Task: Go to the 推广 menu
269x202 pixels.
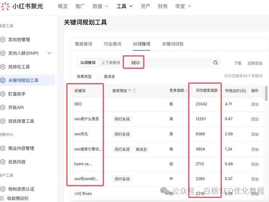Action: pyautogui.click(x=80, y=6)
